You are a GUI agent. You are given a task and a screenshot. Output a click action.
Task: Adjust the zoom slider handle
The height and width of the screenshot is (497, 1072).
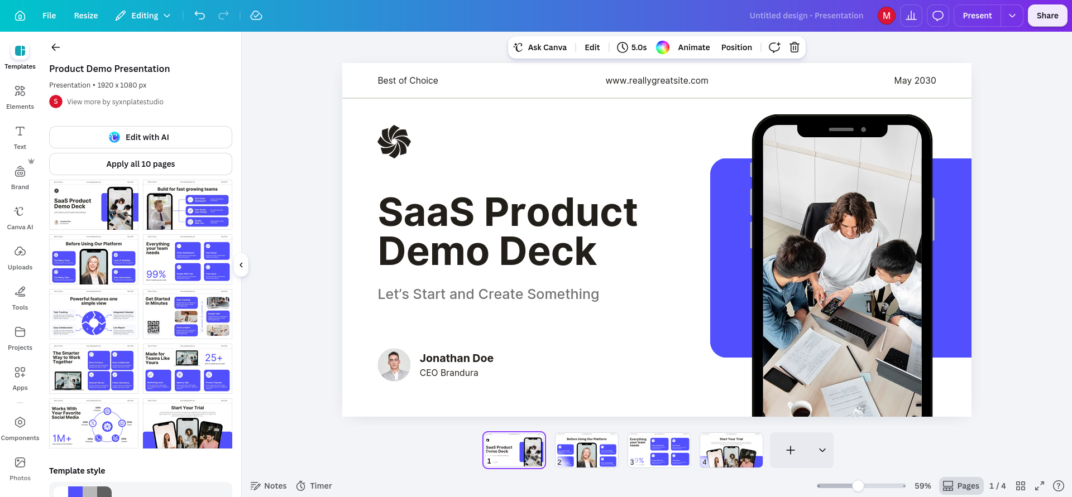858,486
